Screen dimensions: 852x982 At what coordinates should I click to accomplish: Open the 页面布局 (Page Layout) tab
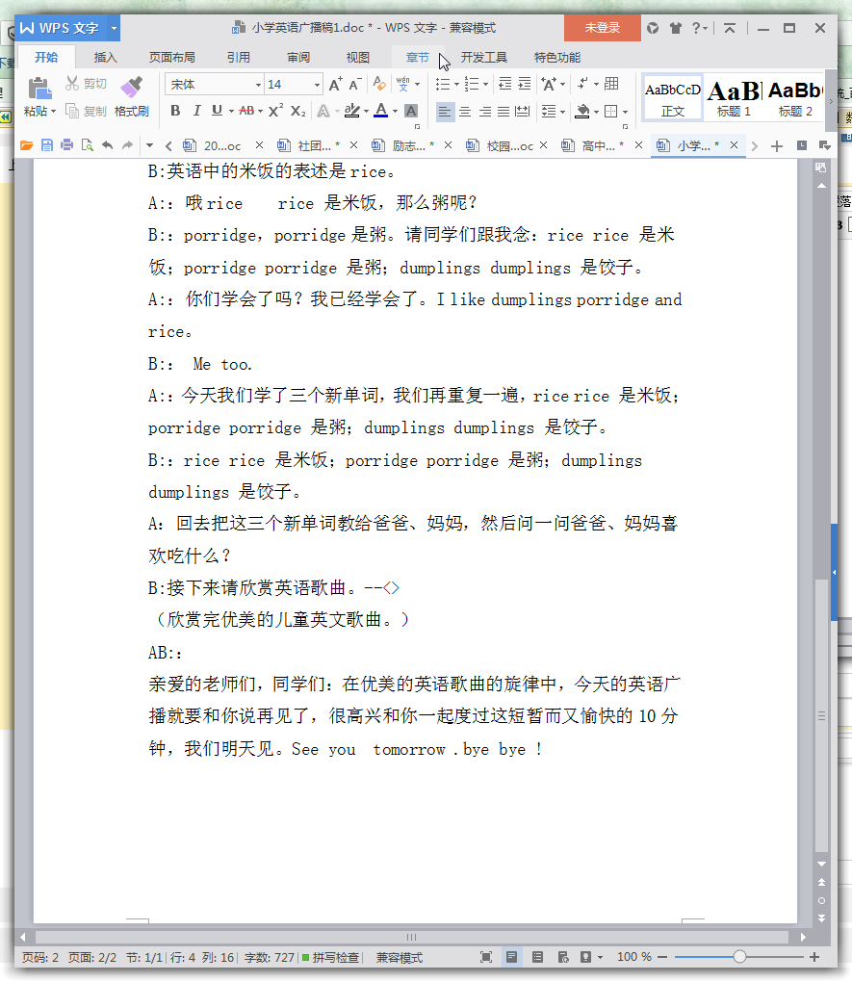(171, 58)
